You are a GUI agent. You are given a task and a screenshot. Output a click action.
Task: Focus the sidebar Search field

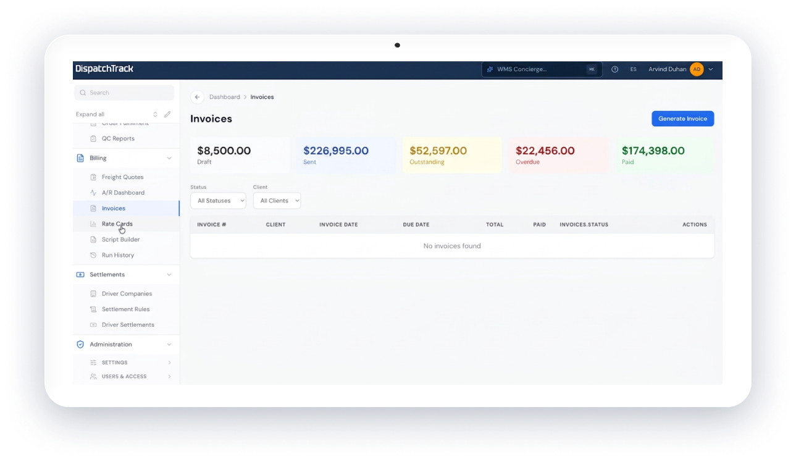coord(124,93)
